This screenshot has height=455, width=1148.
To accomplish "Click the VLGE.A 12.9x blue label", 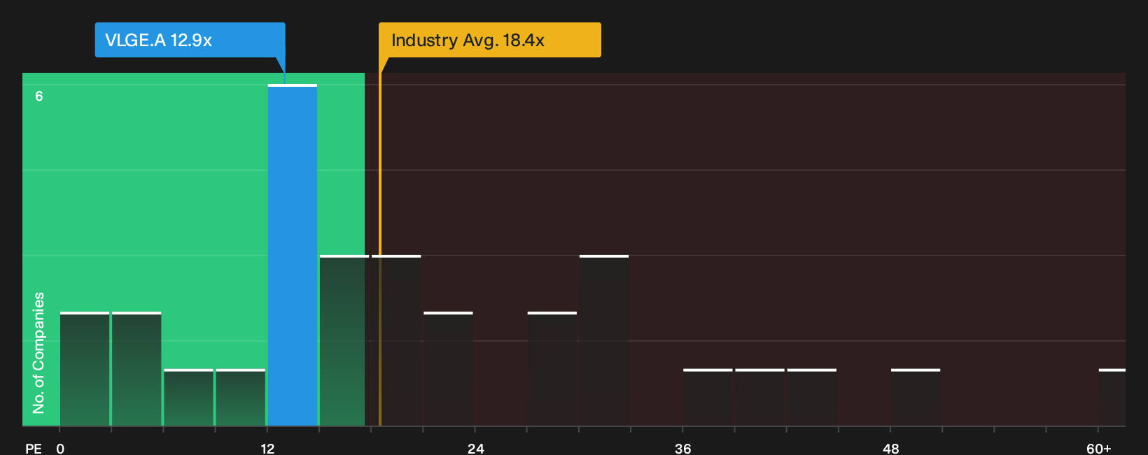I will pos(190,40).
